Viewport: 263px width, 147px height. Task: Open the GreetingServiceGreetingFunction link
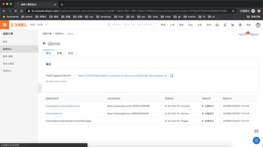tap(63, 106)
